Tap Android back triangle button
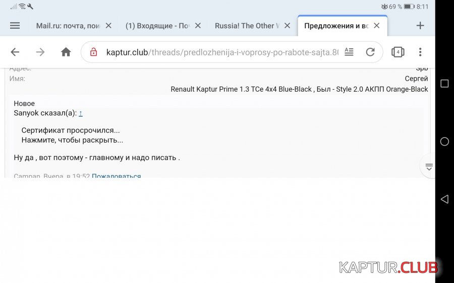This screenshot has height=283, width=454. pyautogui.click(x=444, y=199)
